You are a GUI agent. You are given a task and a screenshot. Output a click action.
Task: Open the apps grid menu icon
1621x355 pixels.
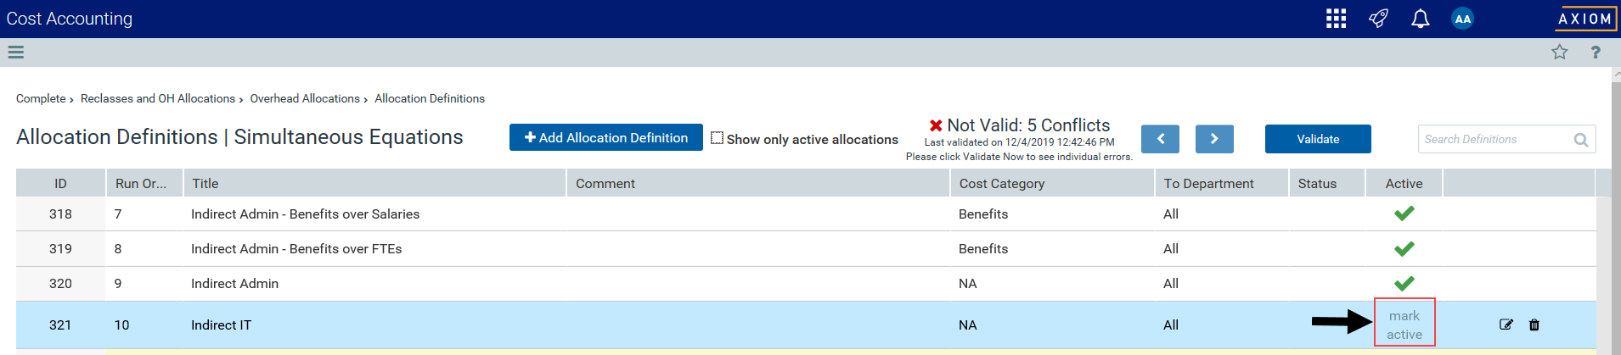[1336, 19]
